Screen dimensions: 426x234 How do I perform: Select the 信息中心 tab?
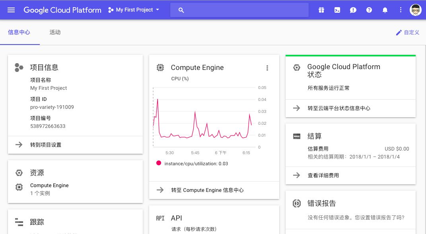(19, 32)
